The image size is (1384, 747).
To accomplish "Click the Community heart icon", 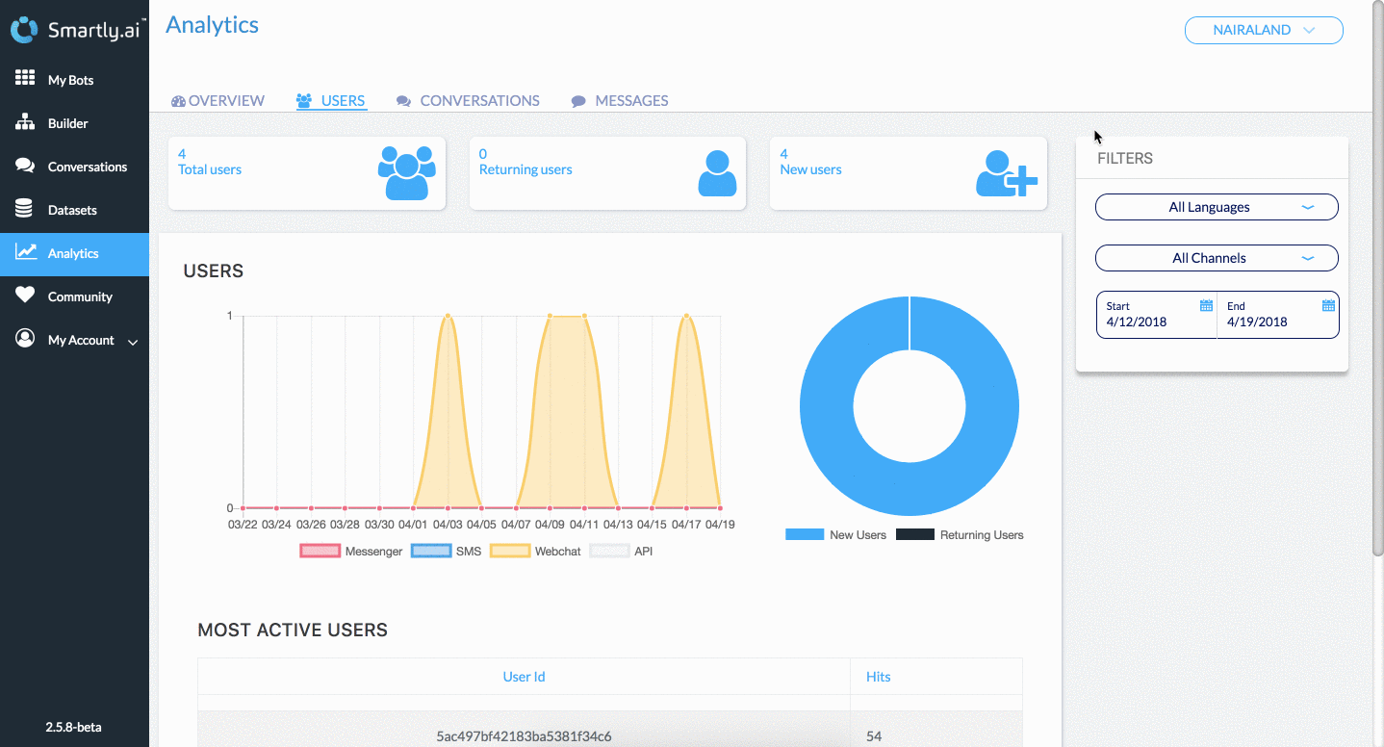I will click(25, 296).
